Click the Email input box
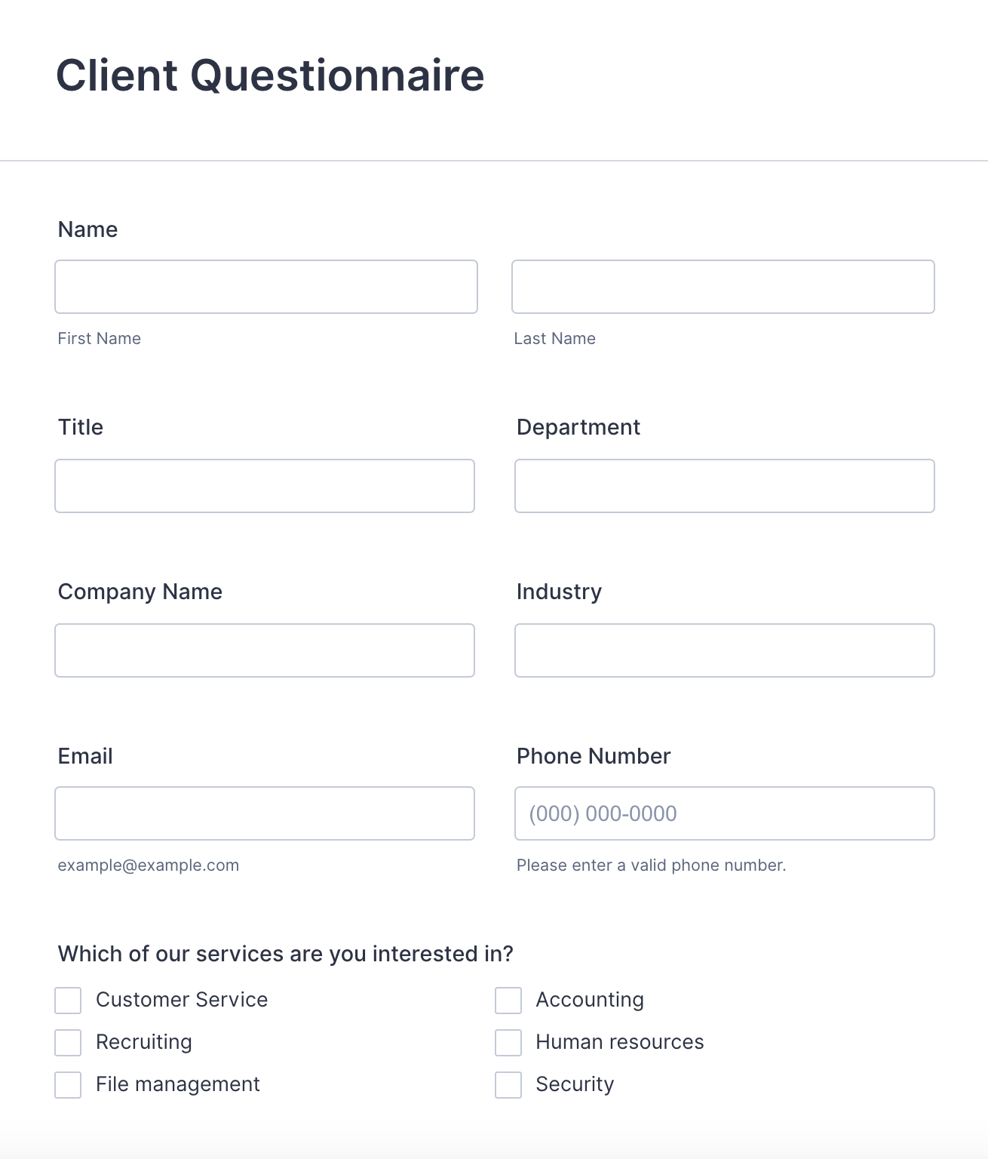 click(x=264, y=813)
